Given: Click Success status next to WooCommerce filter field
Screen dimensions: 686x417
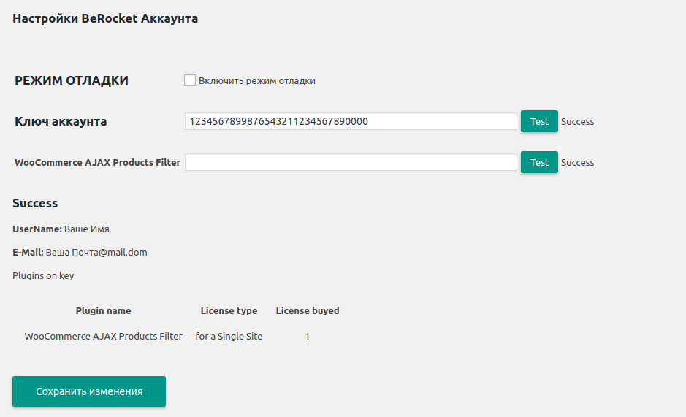Looking at the screenshot, I should coord(577,163).
